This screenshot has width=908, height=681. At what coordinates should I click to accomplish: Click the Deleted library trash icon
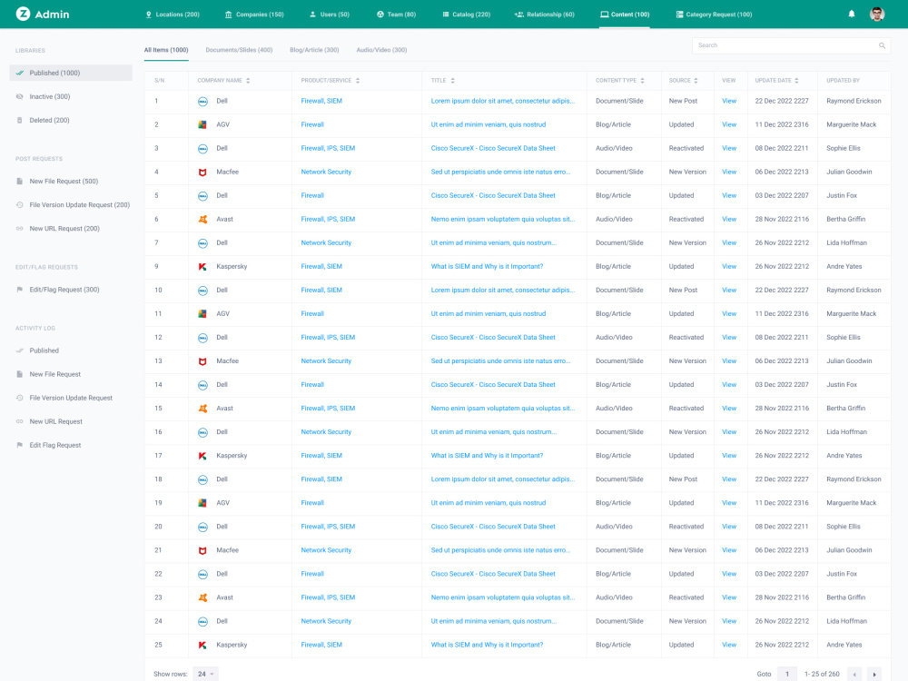click(x=20, y=121)
